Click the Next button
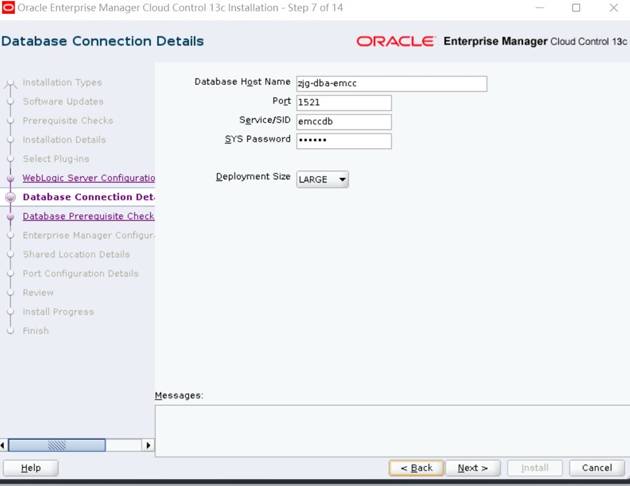The height and width of the screenshot is (486, 630). point(473,468)
